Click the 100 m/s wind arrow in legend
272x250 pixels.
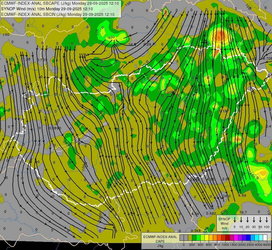pos(267,220)
